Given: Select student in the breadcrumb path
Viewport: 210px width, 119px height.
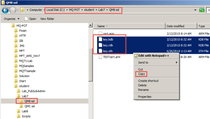Looking at the screenshot, I should tap(89, 10).
